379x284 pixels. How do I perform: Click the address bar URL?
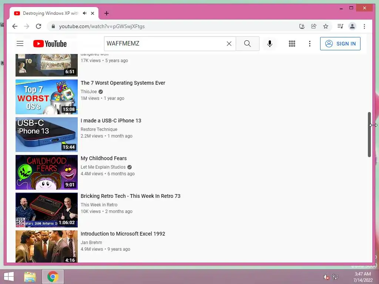(x=102, y=26)
